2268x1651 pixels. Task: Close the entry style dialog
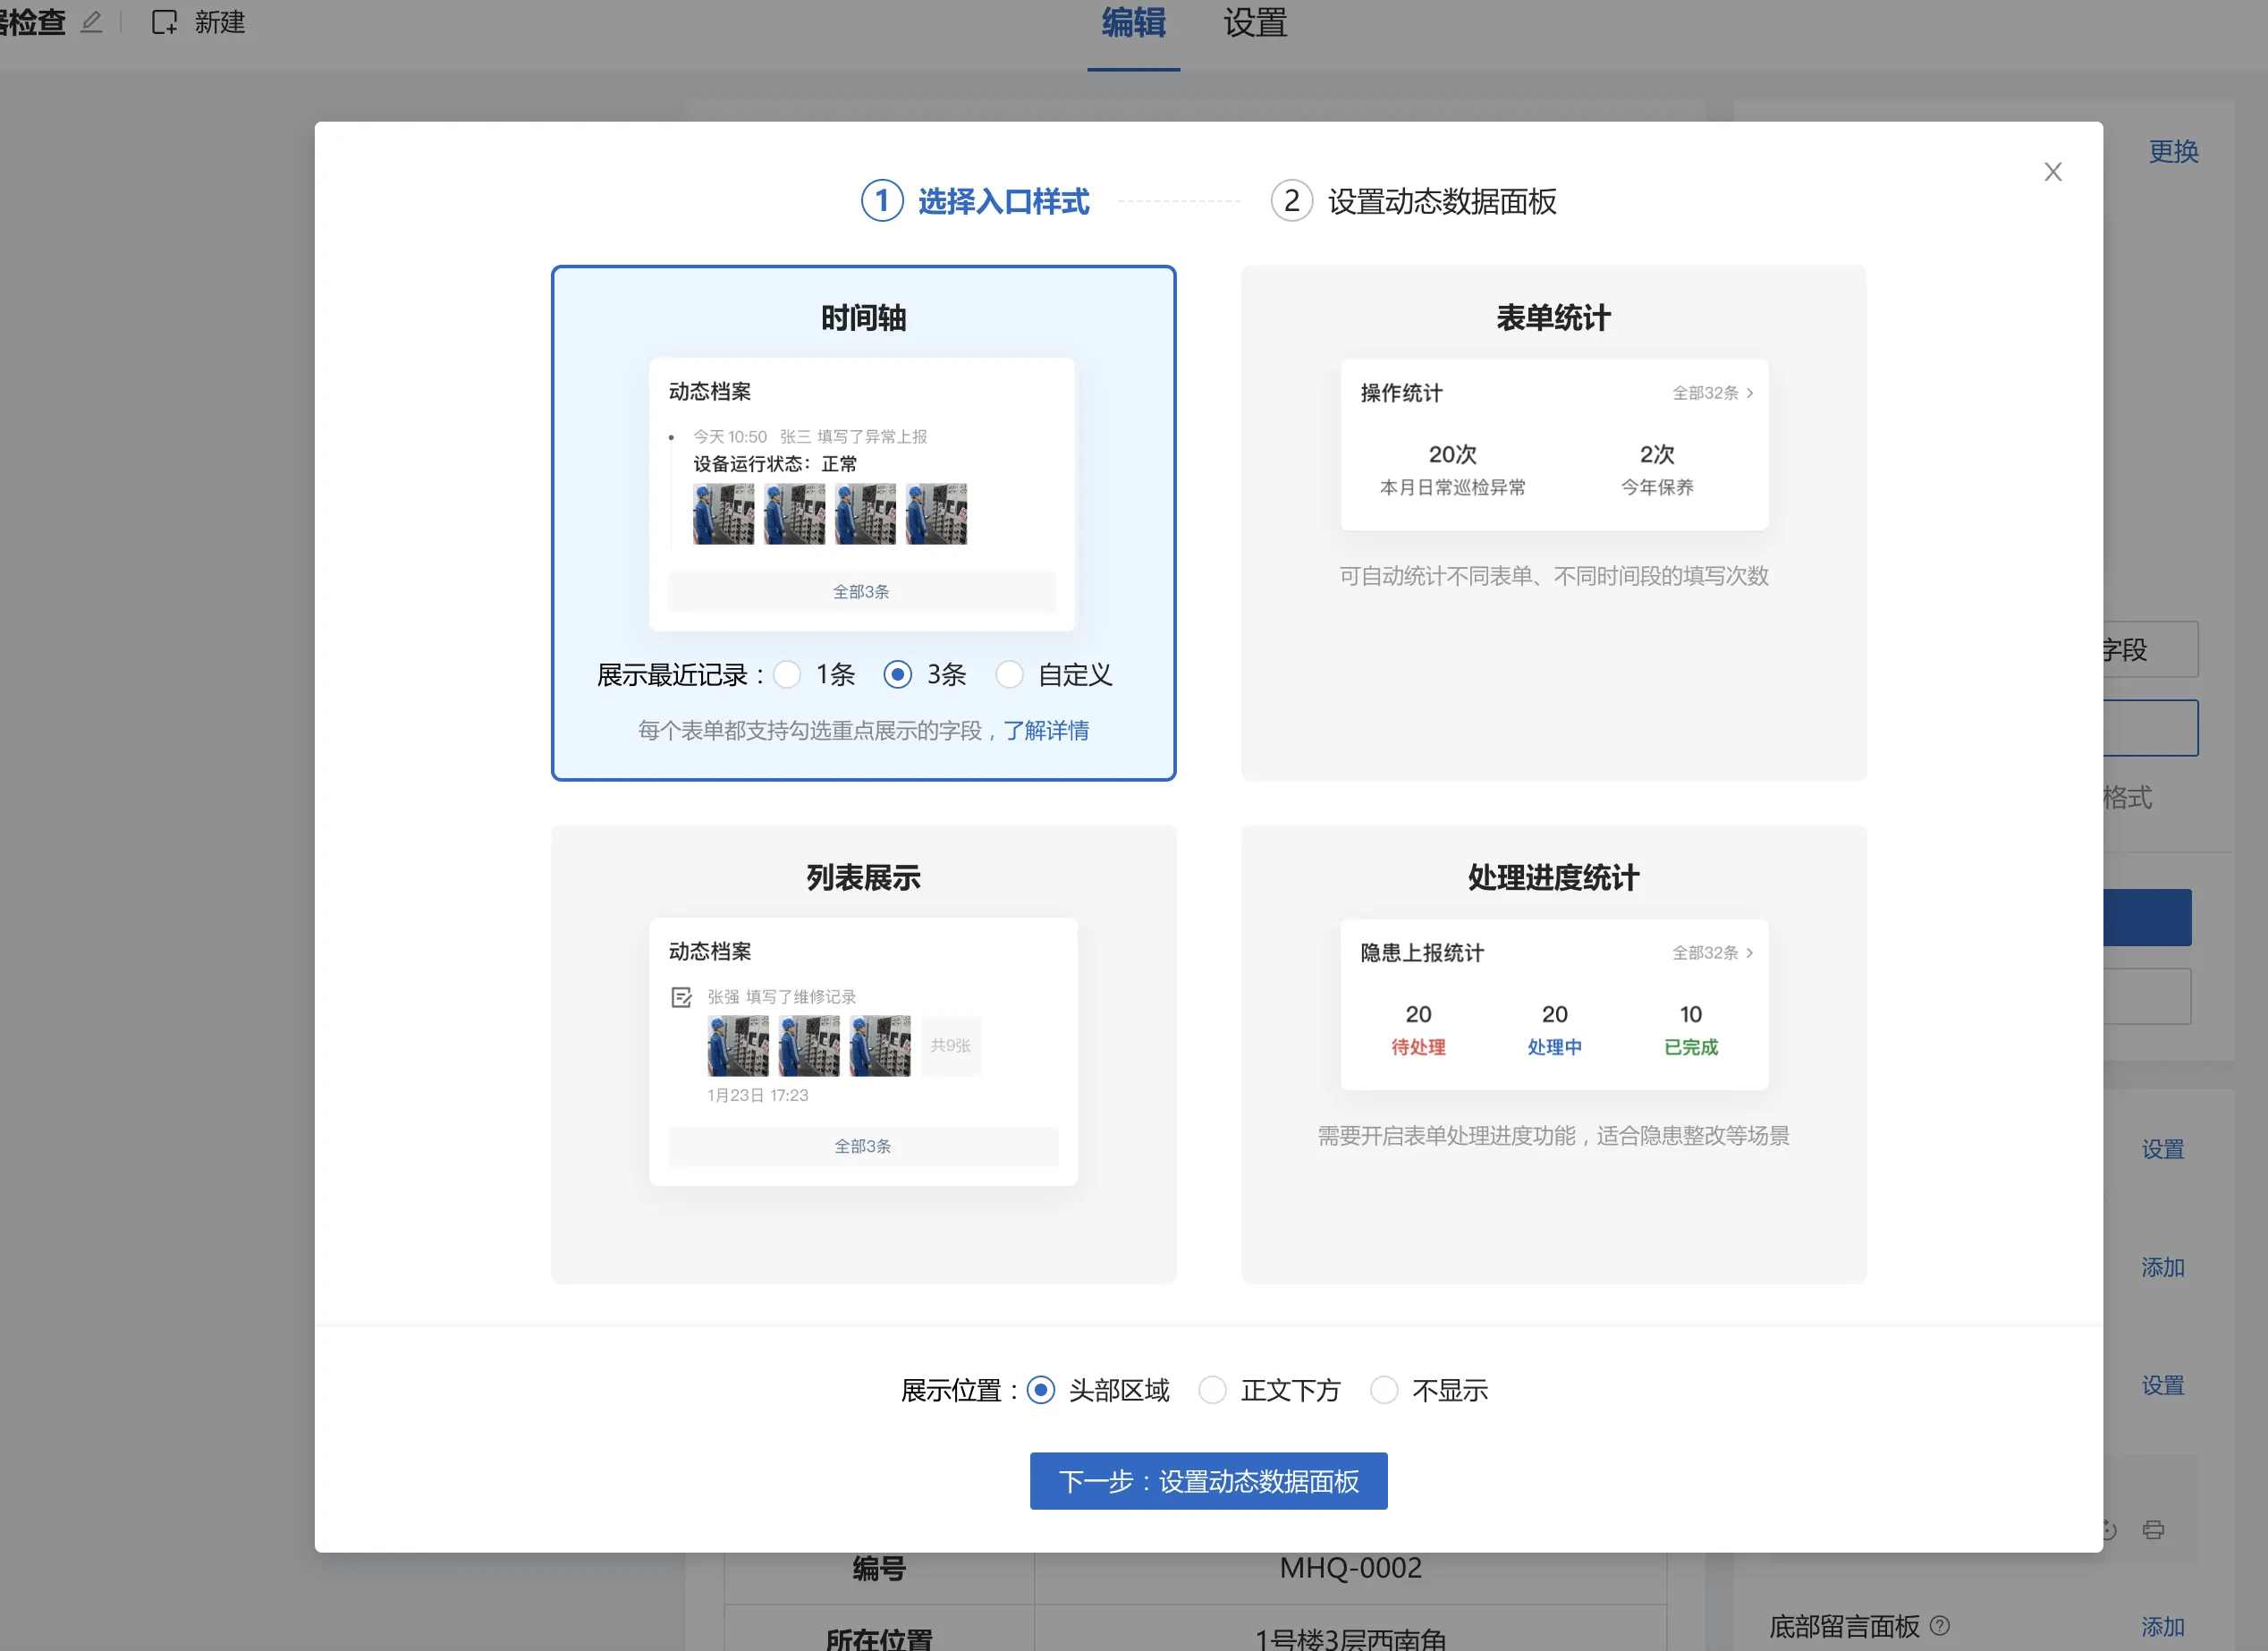(2052, 172)
